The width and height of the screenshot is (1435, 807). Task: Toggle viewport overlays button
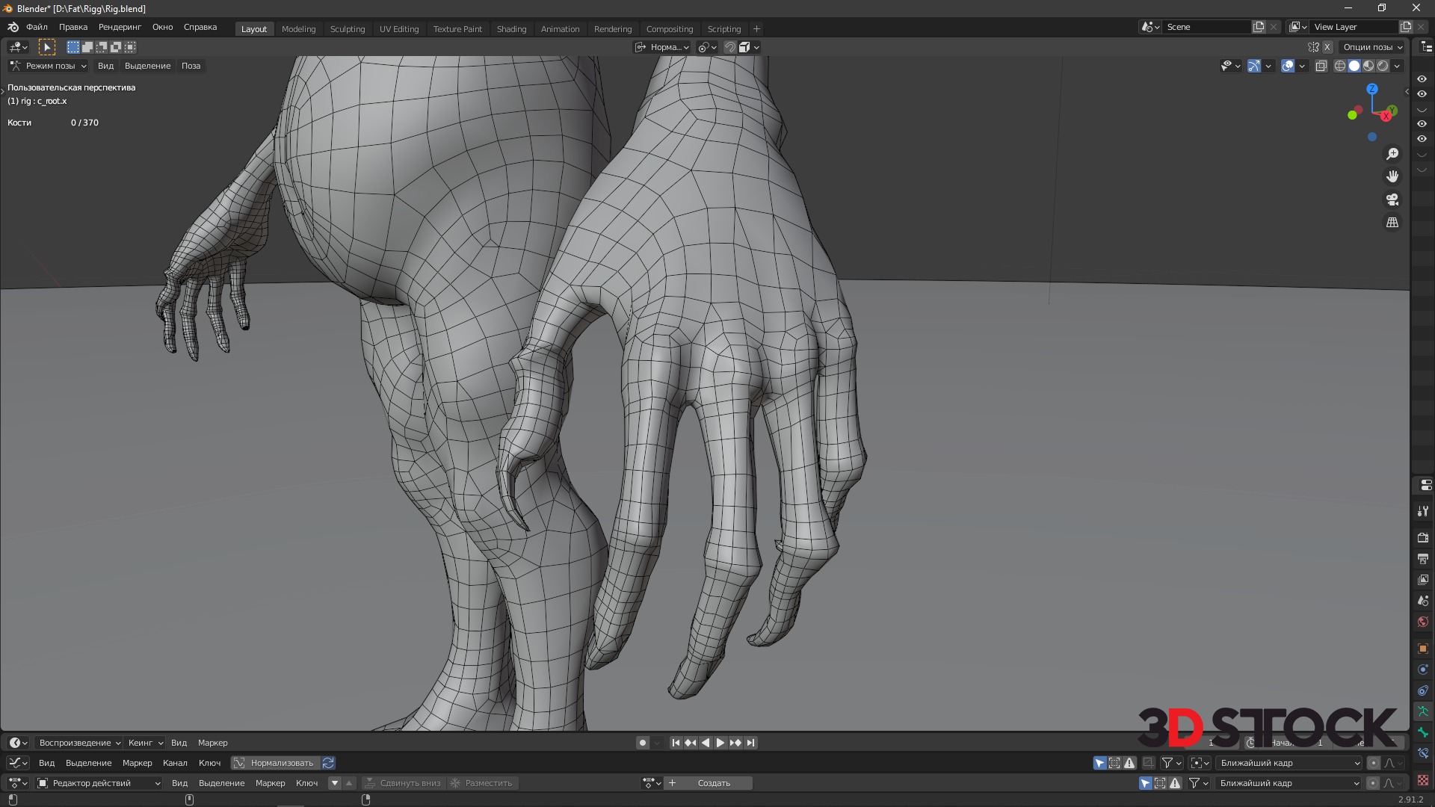[1288, 66]
